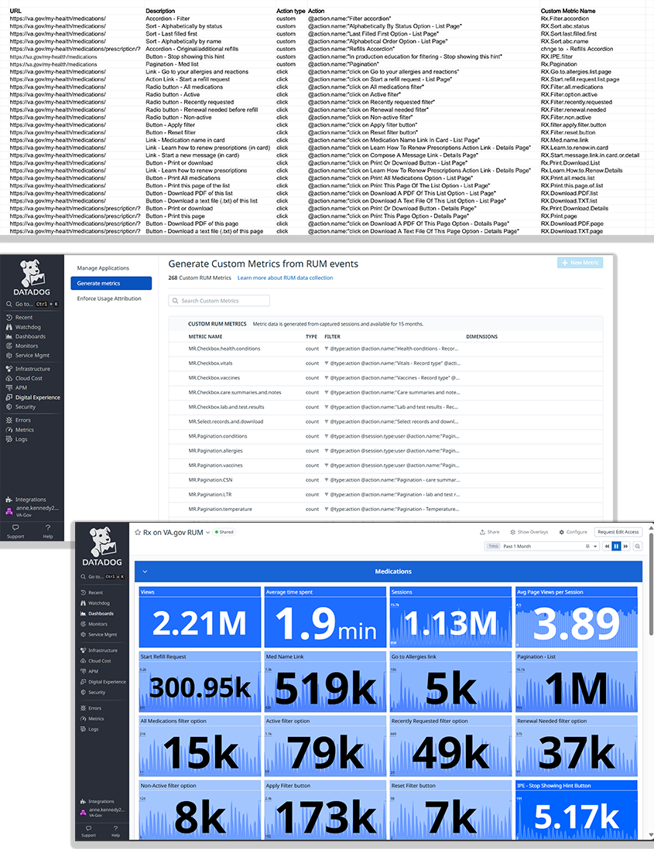Select the MR.Pagination.allergies metric row

click(x=385, y=451)
